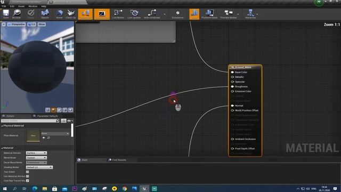Open the Preview Nodes dropdown arrow
This screenshot has height=192, width=341.
coord(238,14)
